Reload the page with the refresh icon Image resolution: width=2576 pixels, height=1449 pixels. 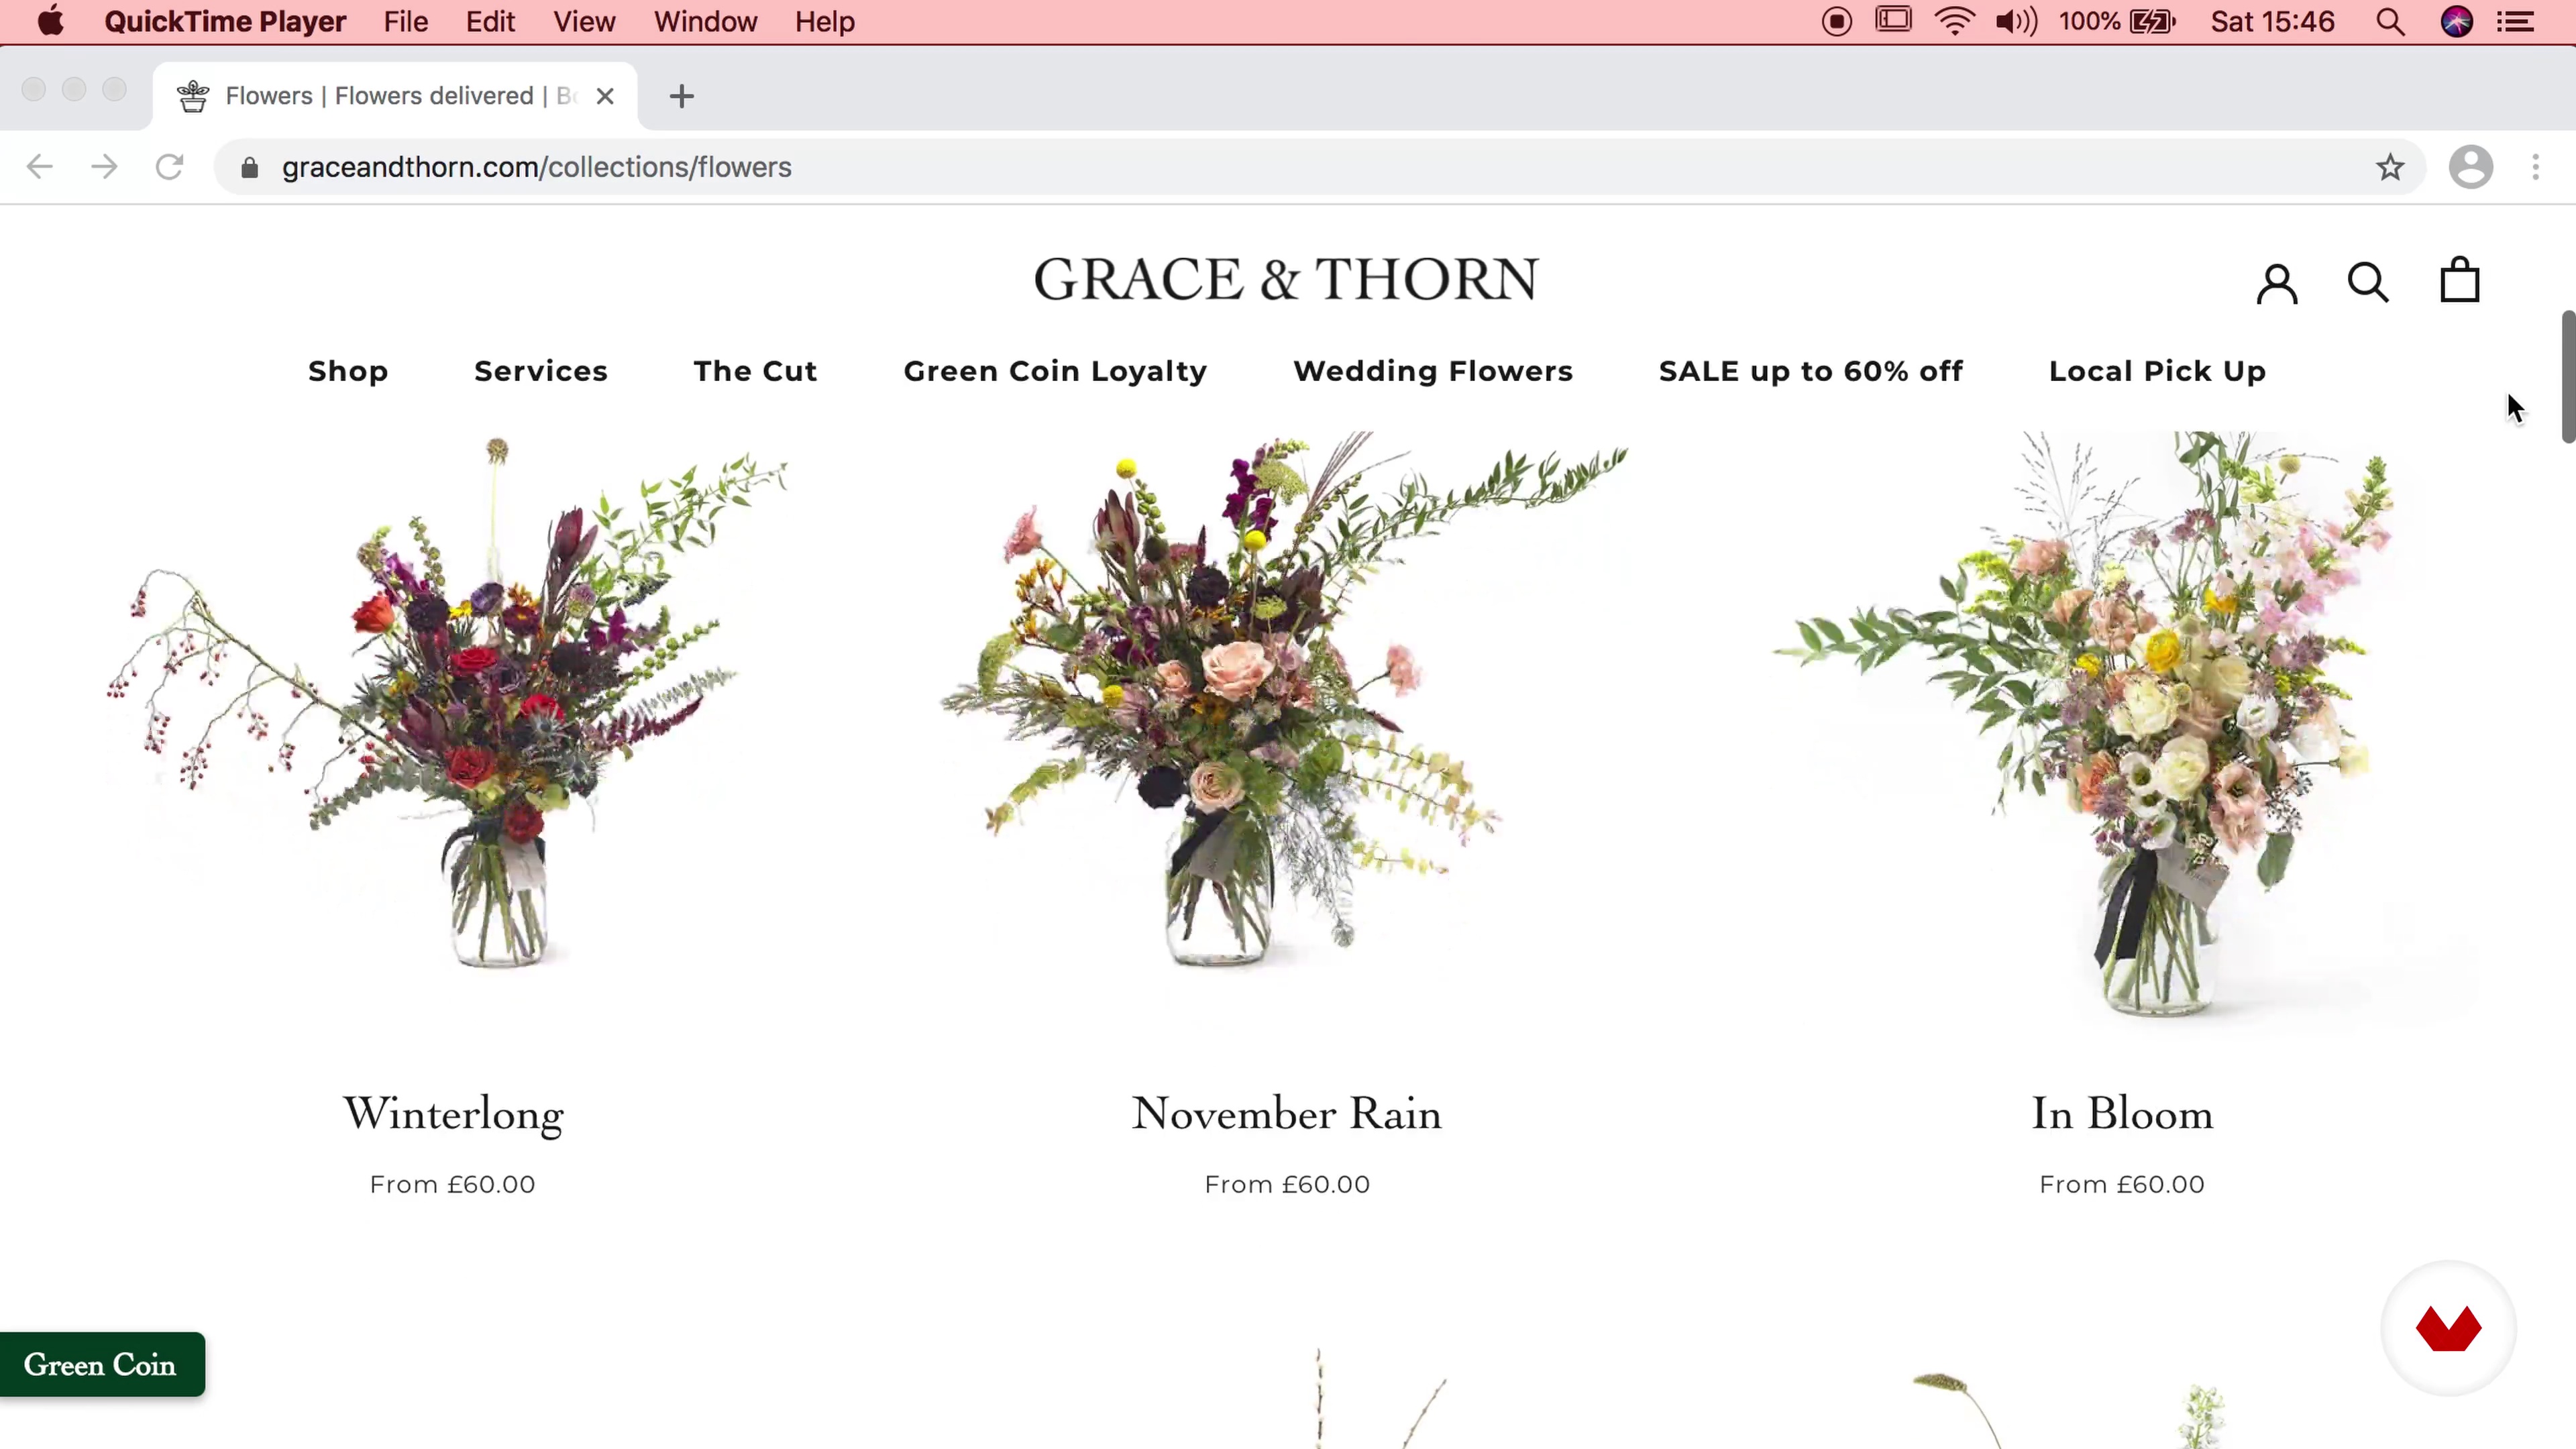tap(169, 167)
